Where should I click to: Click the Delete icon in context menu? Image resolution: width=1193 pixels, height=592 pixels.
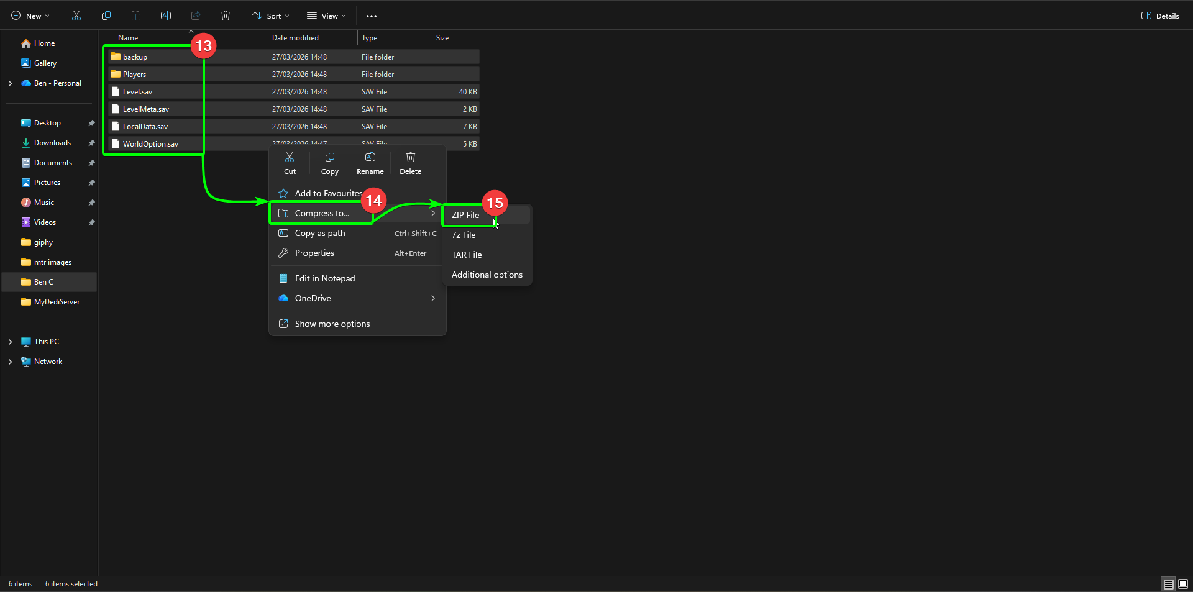click(x=410, y=163)
